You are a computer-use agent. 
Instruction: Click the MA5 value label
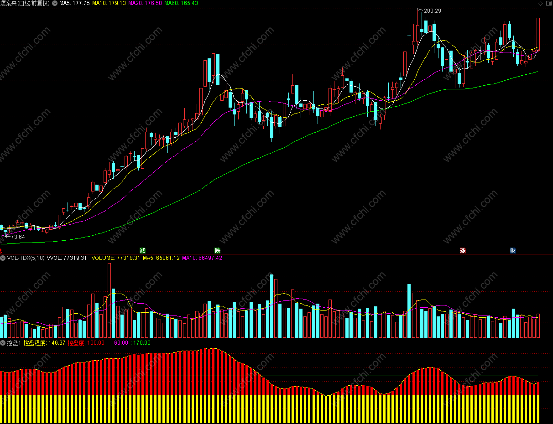tap(74, 3)
